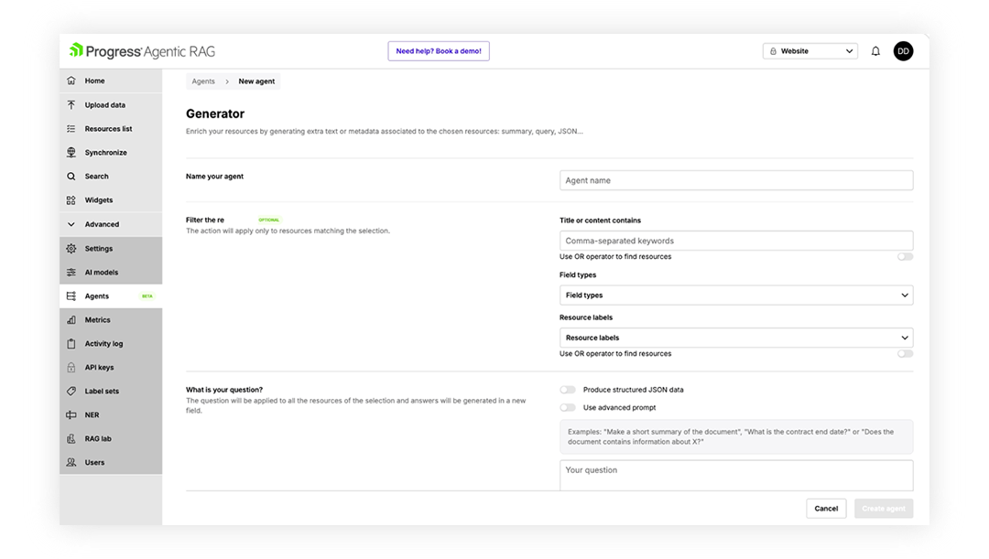Select the API keys lock icon

coord(71,368)
